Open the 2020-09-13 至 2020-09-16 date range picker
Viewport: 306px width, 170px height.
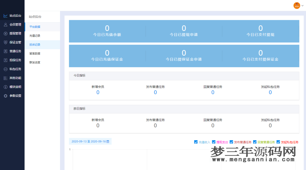(x=90, y=141)
